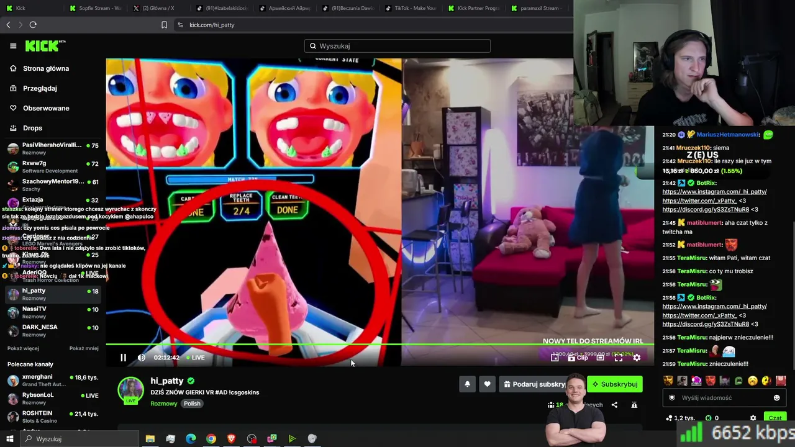Open PasiViherahoVirallinen channel in sidebar
Screen dimensions: 795x447
(53, 148)
